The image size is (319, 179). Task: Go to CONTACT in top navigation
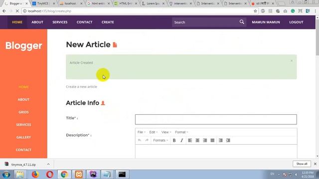[84, 22]
